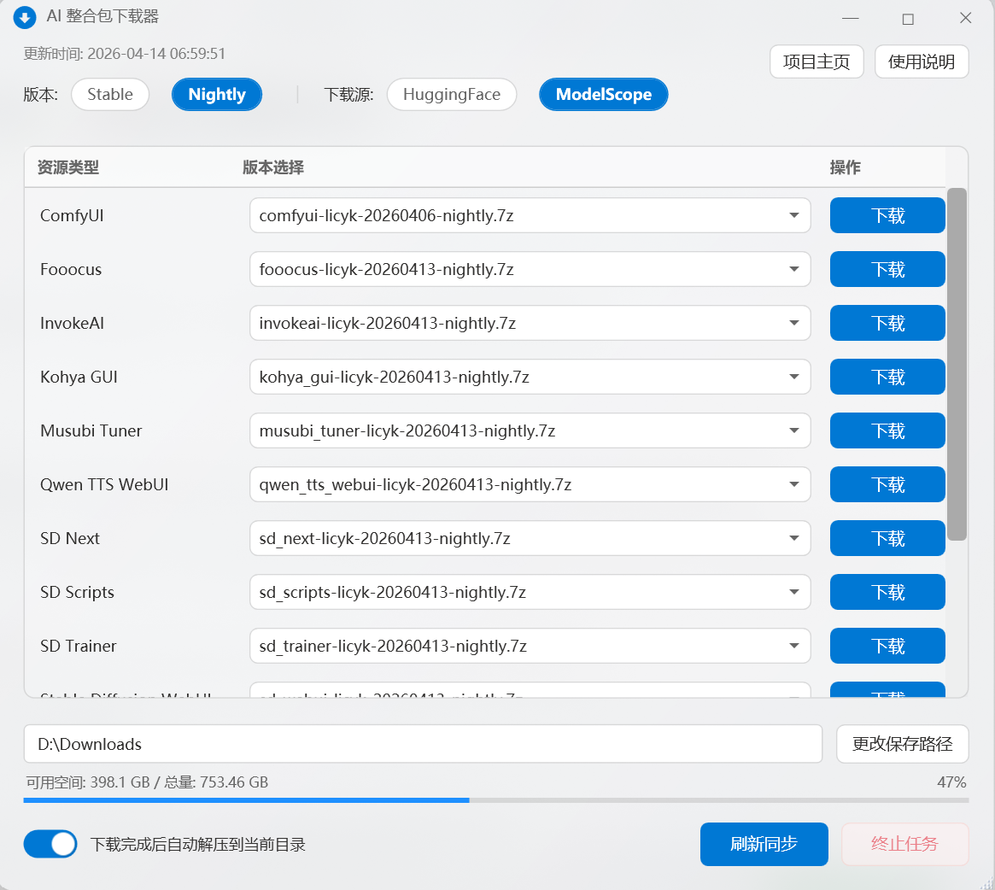
Task: Download the Musubi Tuner package
Action: [x=887, y=430]
